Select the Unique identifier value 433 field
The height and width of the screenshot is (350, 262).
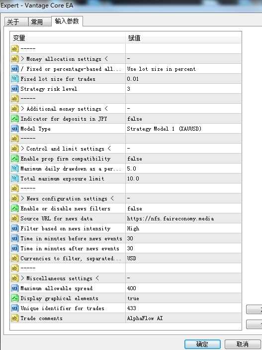tap(183, 308)
